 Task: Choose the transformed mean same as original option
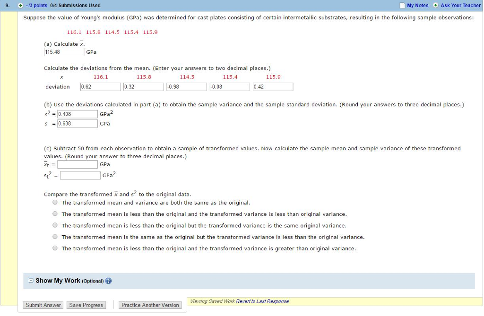pos(55,237)
